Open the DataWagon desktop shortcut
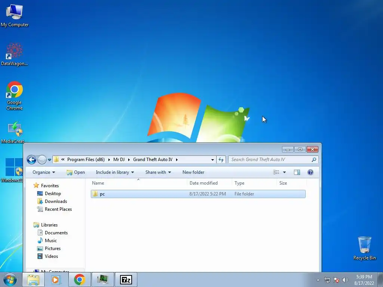The width and height of the screenshot is (383, 287). 15,55
